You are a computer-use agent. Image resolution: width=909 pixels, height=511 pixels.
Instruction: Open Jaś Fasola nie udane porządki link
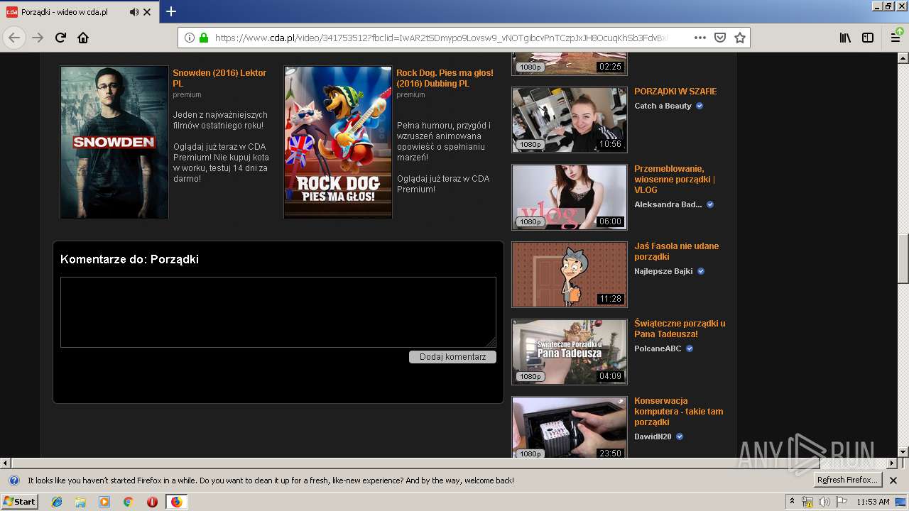click(x=676, y=251)
